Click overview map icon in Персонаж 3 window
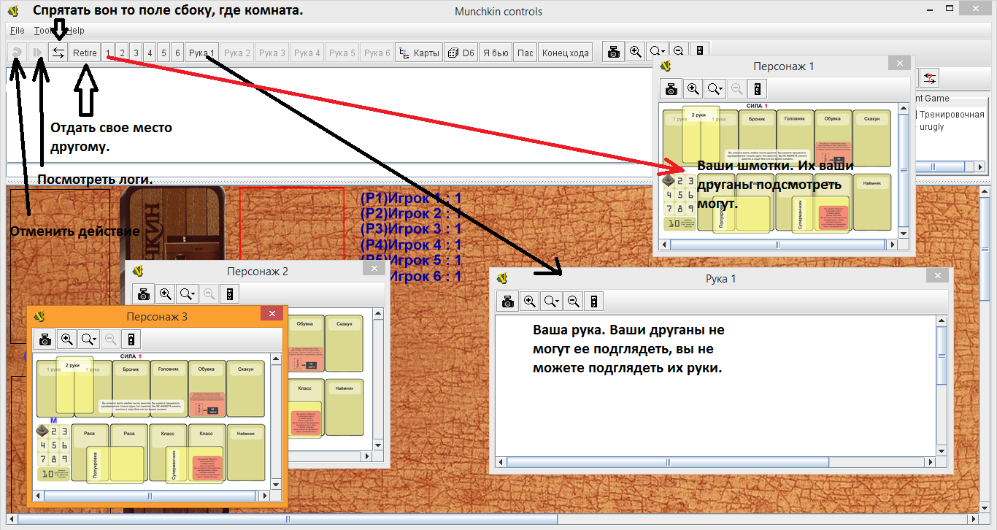 (x=131, y=339)
